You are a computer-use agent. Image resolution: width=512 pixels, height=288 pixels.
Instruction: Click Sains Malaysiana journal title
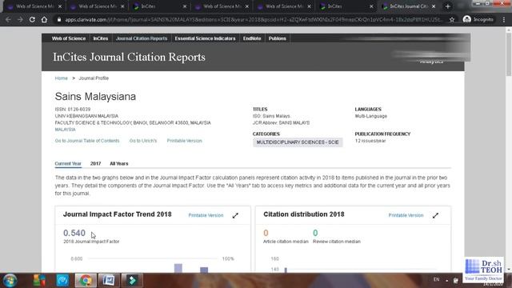[95, 97]
